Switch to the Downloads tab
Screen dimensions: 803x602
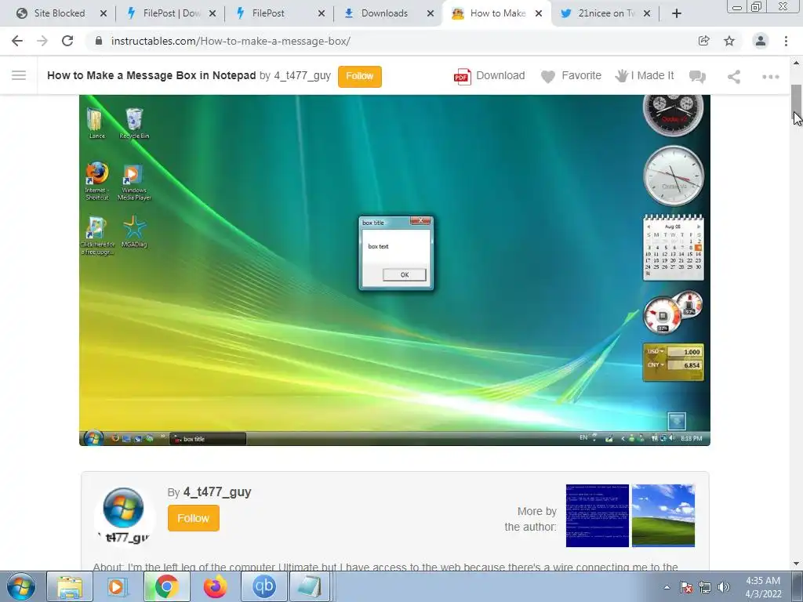pos(389,13)
